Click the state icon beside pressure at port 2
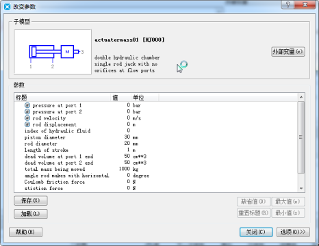 click(27, 111)
